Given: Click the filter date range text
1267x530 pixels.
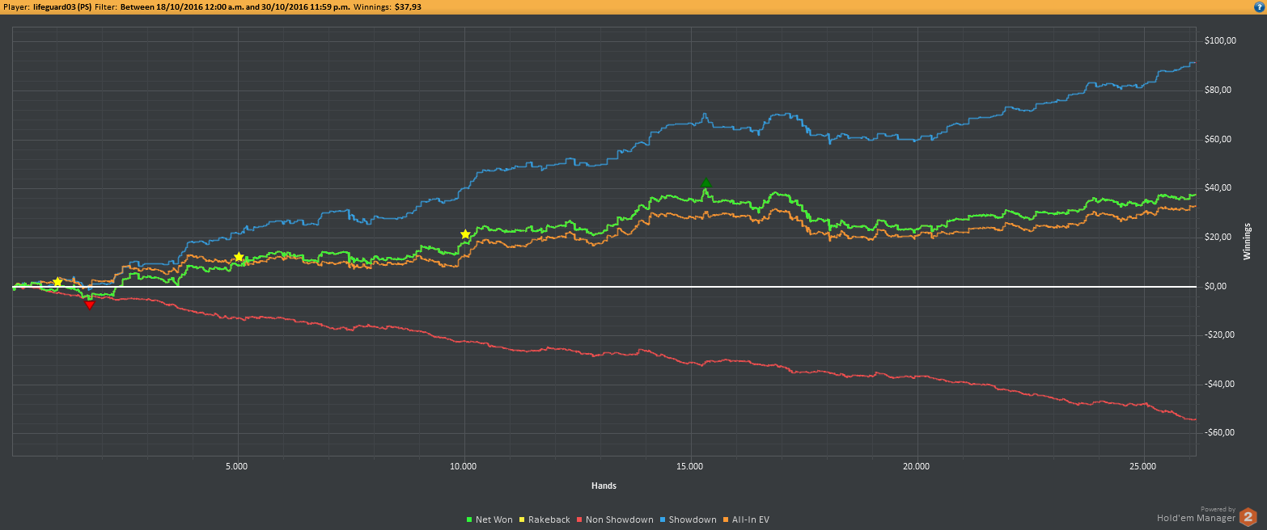Looking at the screenshot, I should click(x=235, y=6).
